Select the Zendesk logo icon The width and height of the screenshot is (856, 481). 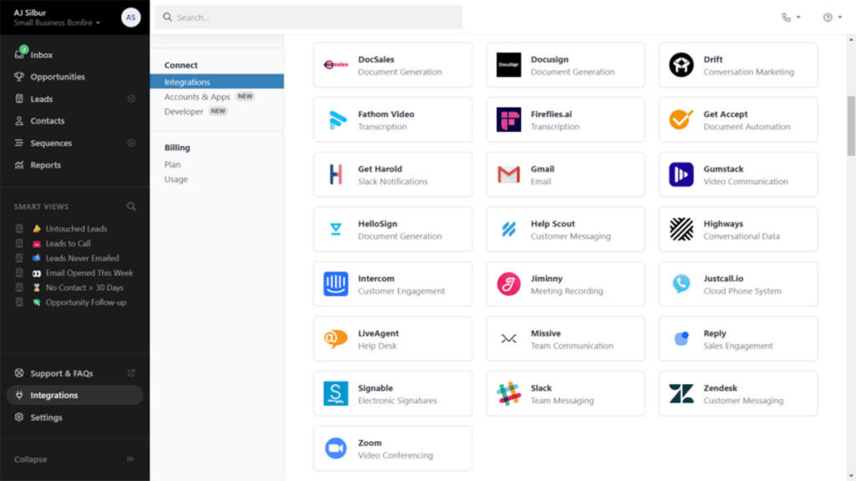tap(680, 393)
